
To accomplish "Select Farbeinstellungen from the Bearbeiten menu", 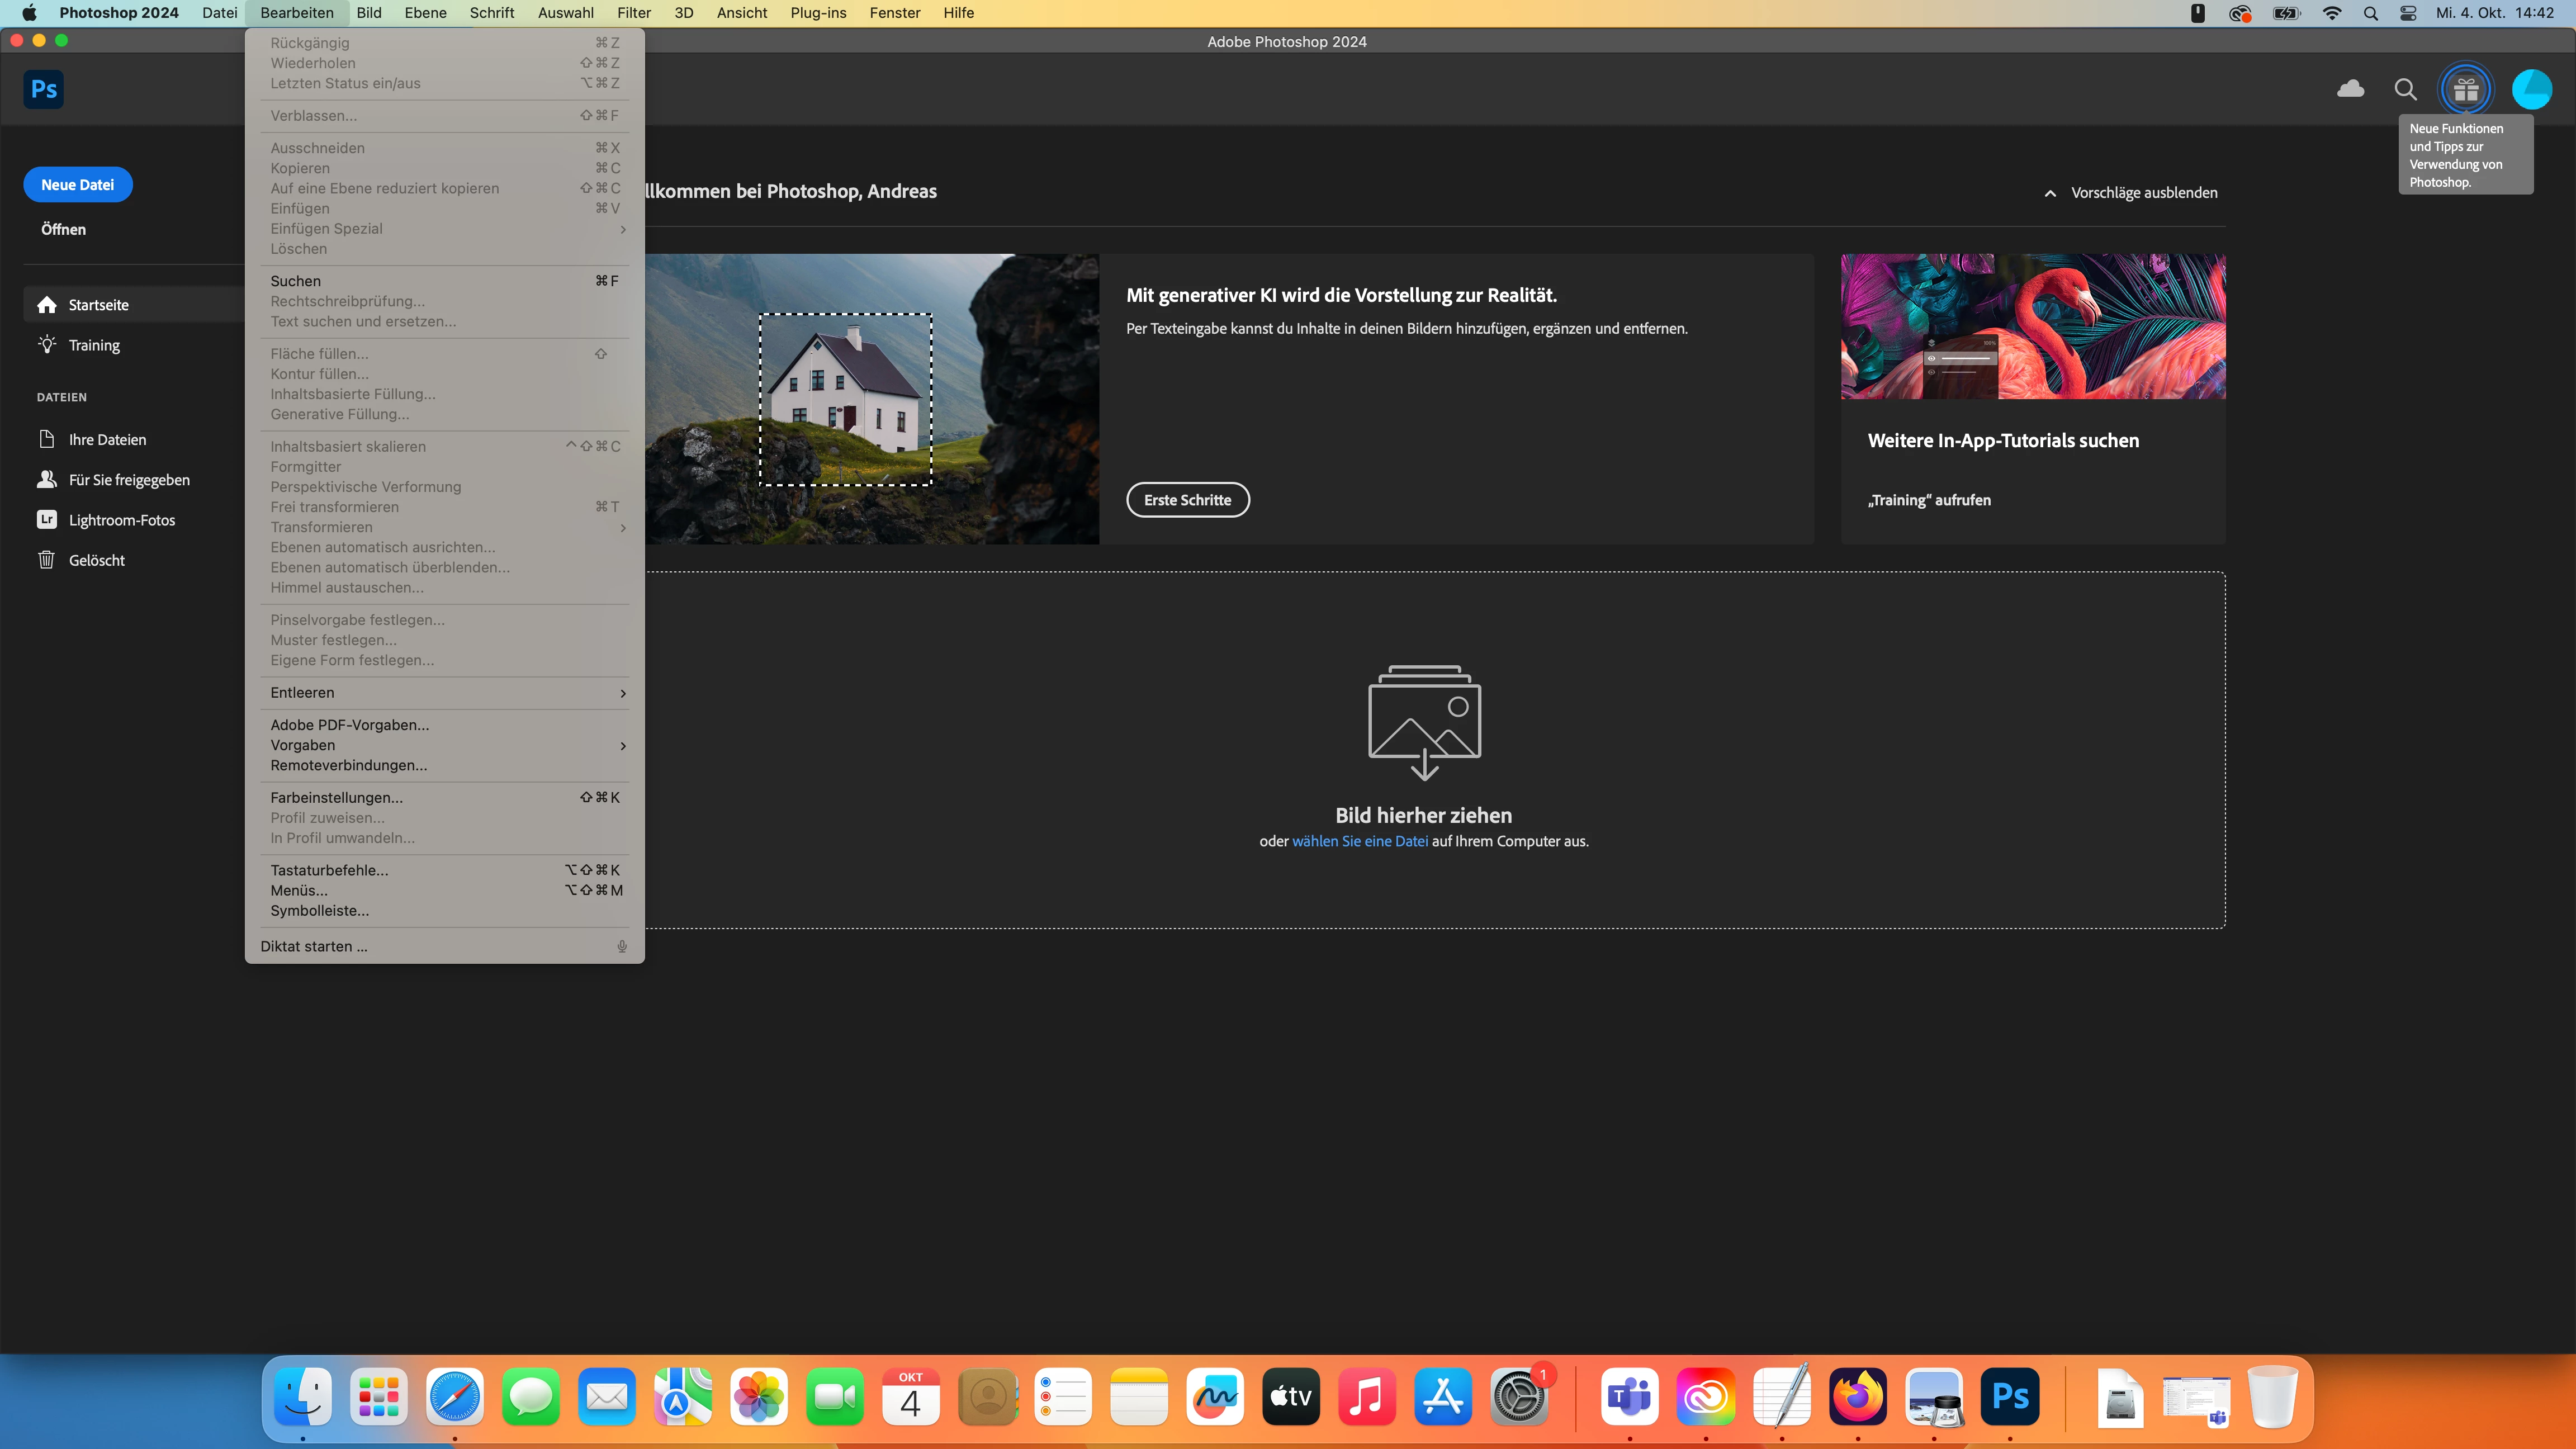I will tap(336, 798).
